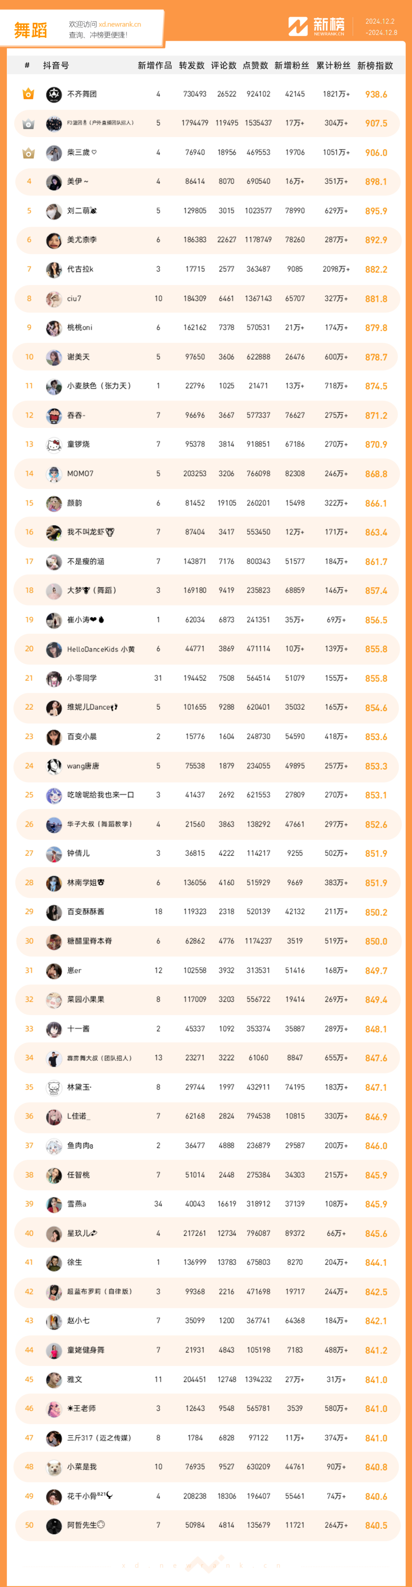Screen dimensions: 412x1587
Task: Click the 转发数 column header
Action: [192, 65]
